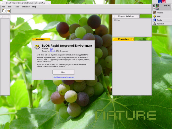The width and height of the screenshot is (172, 129).
Task: Click the Properties window yellow title tab
Action: tap(123, 39)
